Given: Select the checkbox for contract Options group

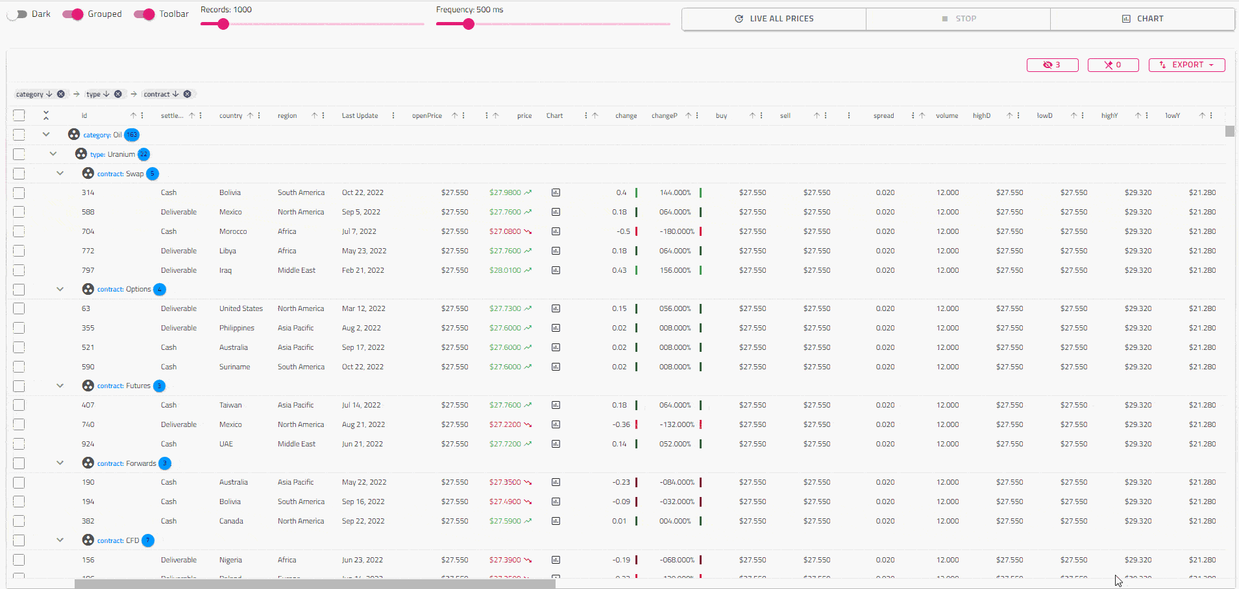Looking at the screenshot, I should click(19, 289).
